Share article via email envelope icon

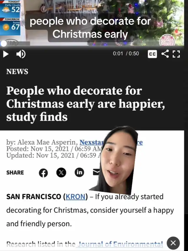[96, 172]
